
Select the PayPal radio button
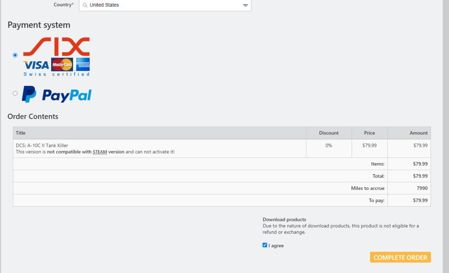pos(15,93)
